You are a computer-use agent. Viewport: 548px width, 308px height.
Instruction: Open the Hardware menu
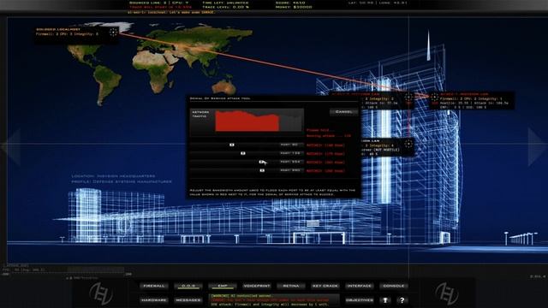[154, 300]
